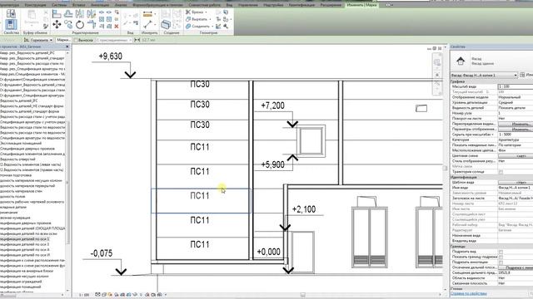Click the Scale tool icon
This screenshot has height=299, width=533.
click(109, 19)
